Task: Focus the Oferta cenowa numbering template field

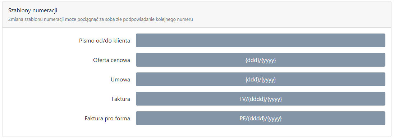Action: (x=261, y=60)
